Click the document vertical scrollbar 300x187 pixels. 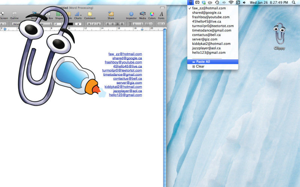165,108
